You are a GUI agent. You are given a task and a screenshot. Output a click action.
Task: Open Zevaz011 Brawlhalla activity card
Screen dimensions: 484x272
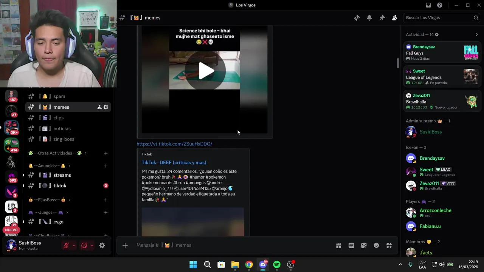442,101
